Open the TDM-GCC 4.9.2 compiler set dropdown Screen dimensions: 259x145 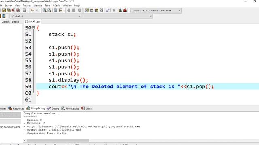point(155,10)
